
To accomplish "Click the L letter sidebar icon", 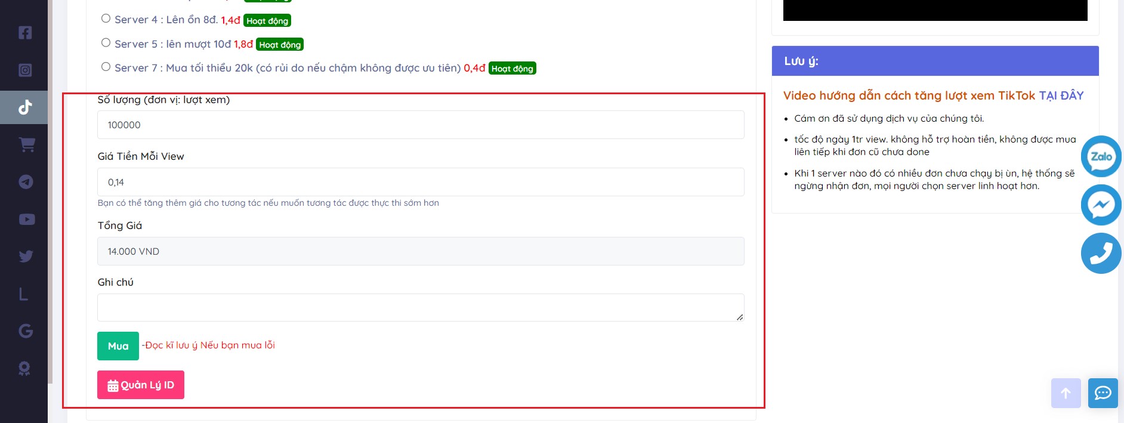I will pyautogui.click(x=23, y=294).
